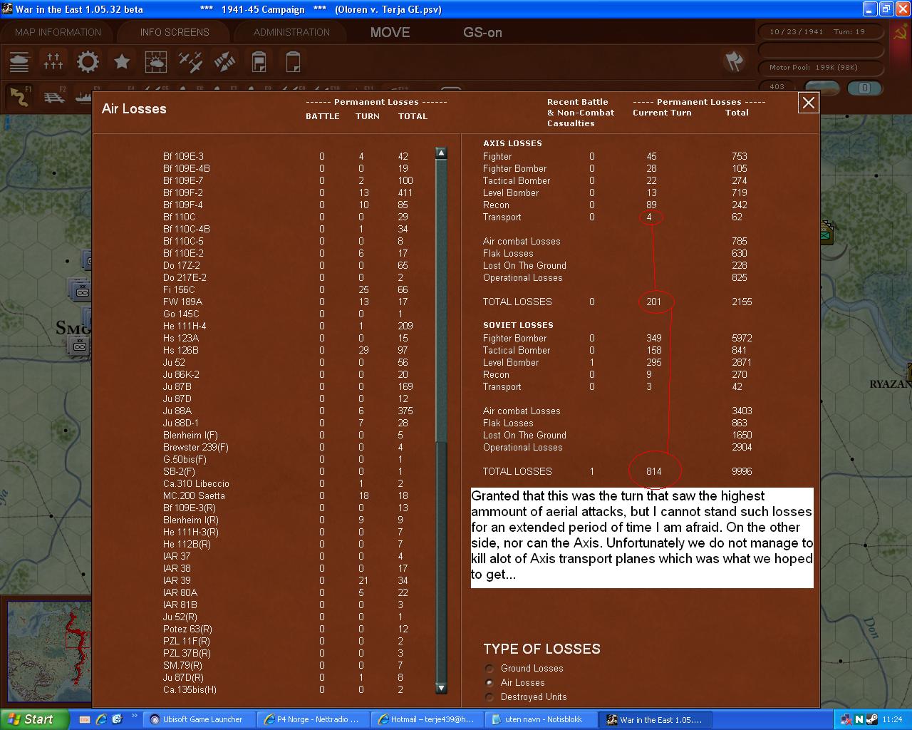
Task: Click the Internet Explorer quick launch icon
Action: pos(101,719)
